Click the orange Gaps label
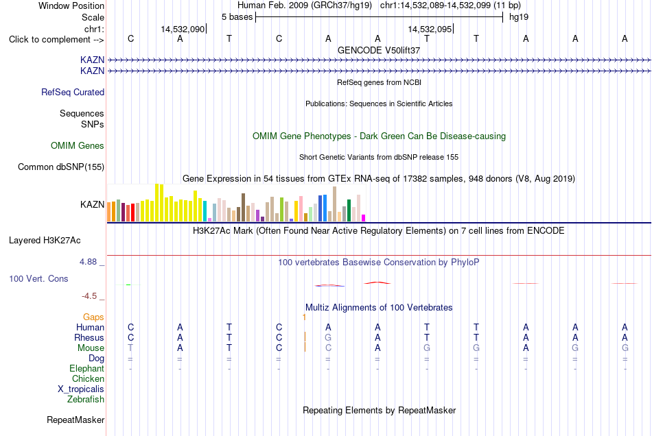This screenshot has height=436, width=652. coord(93,317)
